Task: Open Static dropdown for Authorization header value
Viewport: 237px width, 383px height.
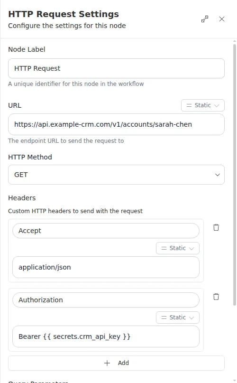Action: 177,318
